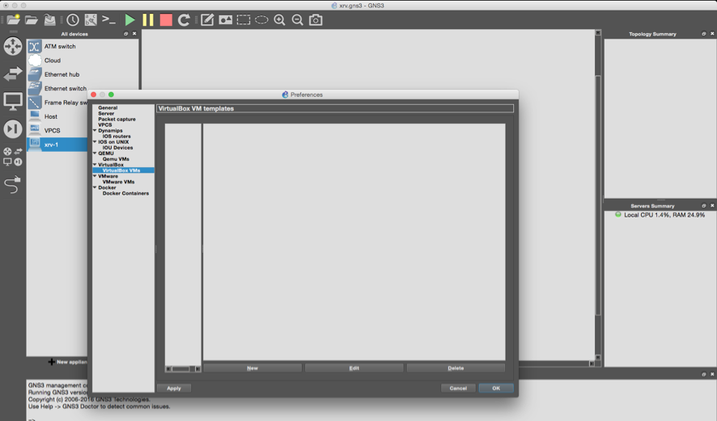Click the Add a link cable icon
The image size is (717, 421).
point(12,185)
